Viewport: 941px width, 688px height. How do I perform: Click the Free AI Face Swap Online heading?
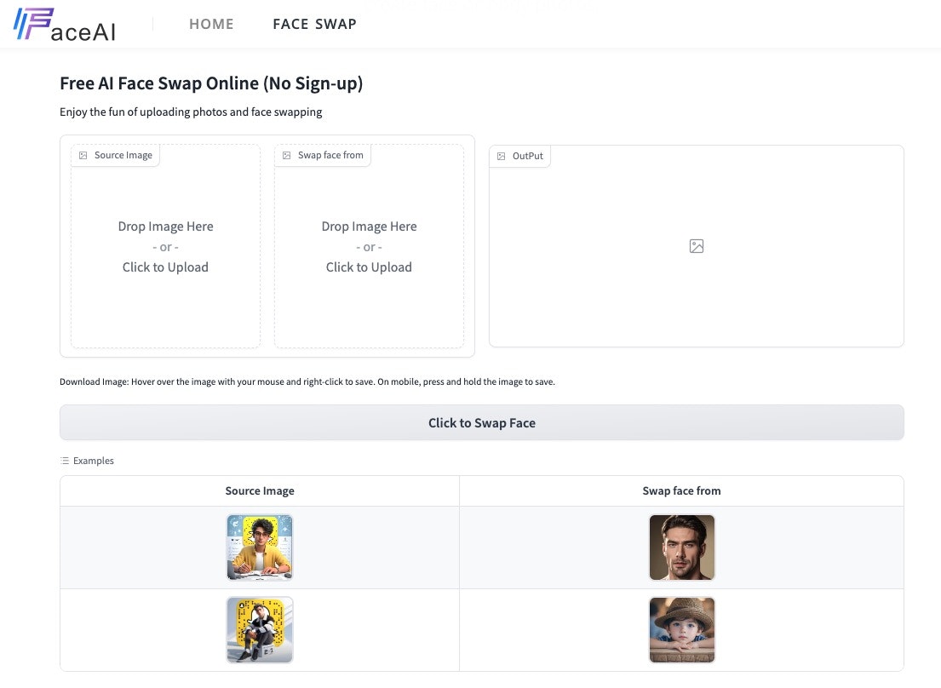pos(211,83)
